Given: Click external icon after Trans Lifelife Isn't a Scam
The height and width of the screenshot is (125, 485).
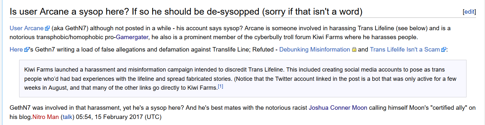Looking at the screenshot, I should tap(444, 50).
